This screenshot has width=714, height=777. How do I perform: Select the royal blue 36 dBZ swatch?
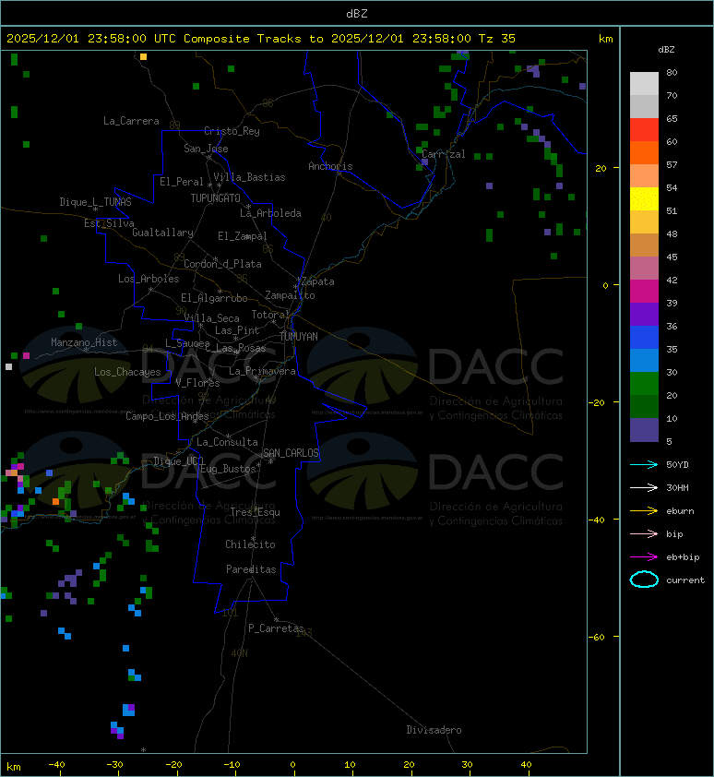644,338
